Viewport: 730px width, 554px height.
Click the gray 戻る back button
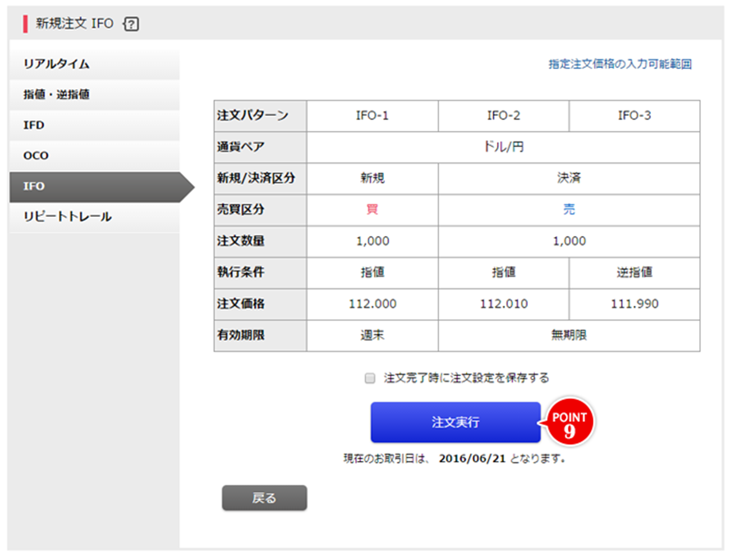pos(264,498)
